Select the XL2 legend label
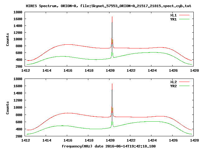Screen dimensions: 199x149 [x=174, y=82]
